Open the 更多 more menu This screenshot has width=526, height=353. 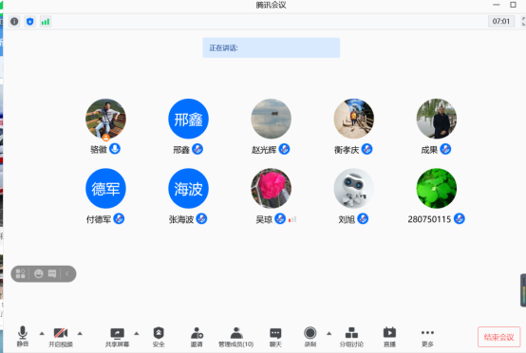[x=427, y=337]
